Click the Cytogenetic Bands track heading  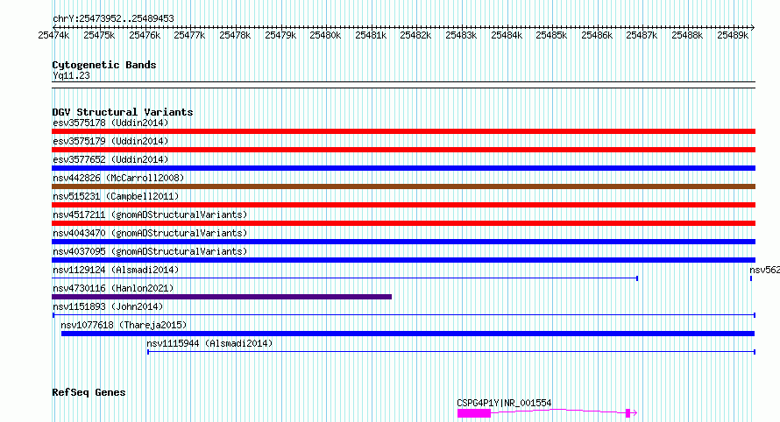(104, 65)
